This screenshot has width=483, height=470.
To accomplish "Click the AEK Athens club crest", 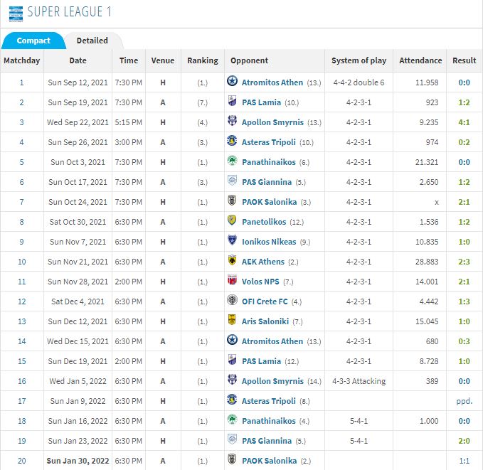I will click(232, 260).
